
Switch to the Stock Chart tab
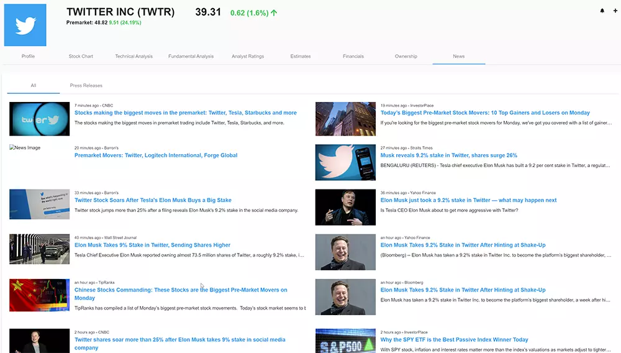tap(81, 57)
